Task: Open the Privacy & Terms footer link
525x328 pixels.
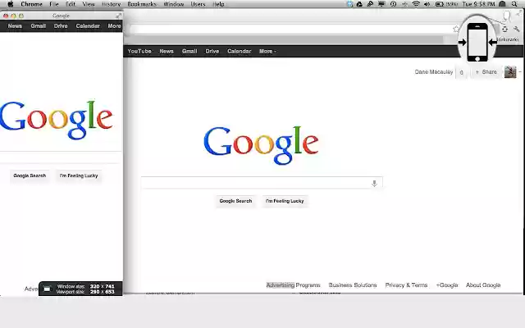Action: (406, 285)
